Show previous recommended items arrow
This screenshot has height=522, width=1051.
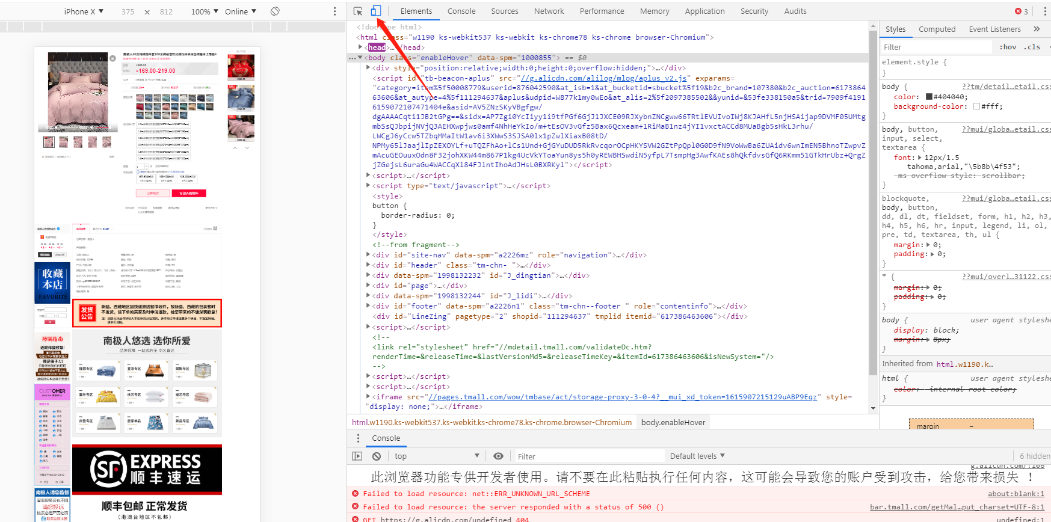point(235,148)
